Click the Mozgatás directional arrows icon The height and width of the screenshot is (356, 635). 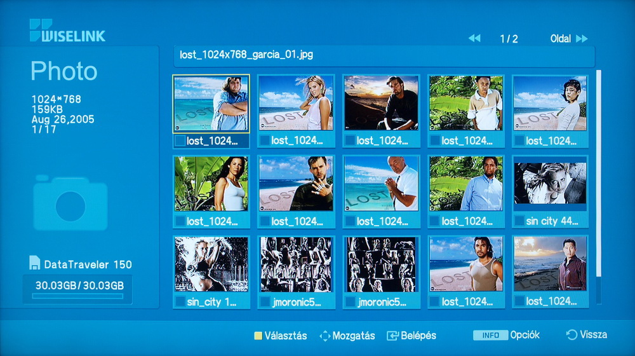(325, 336)
